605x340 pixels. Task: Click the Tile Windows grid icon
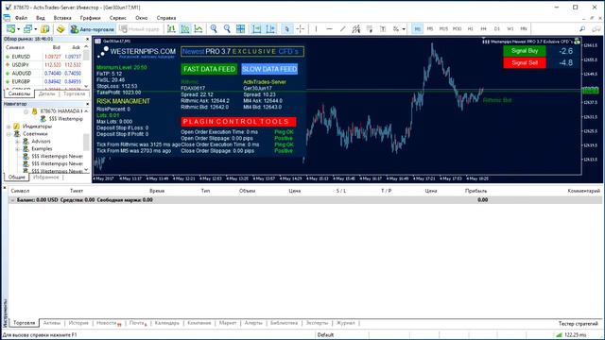(x=240, y=29)
